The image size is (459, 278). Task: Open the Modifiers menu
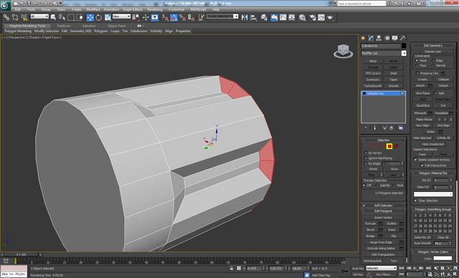coord(93,9)
